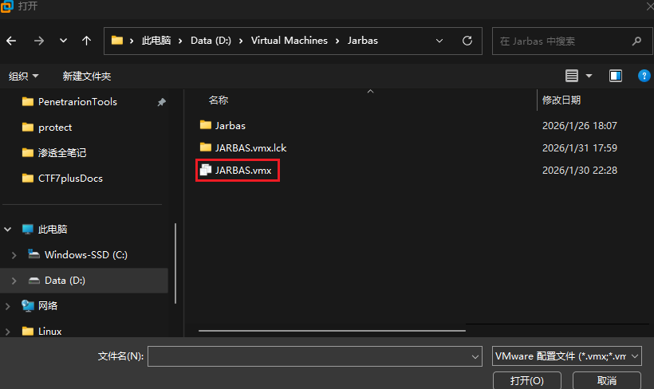Click date 2026/1/30 22:28
Screen dimensions: 654x389
pyautogui.click(x=579, y=170)
